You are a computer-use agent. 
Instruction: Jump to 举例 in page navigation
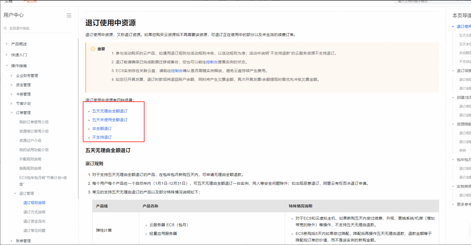(x=463, y=151)
